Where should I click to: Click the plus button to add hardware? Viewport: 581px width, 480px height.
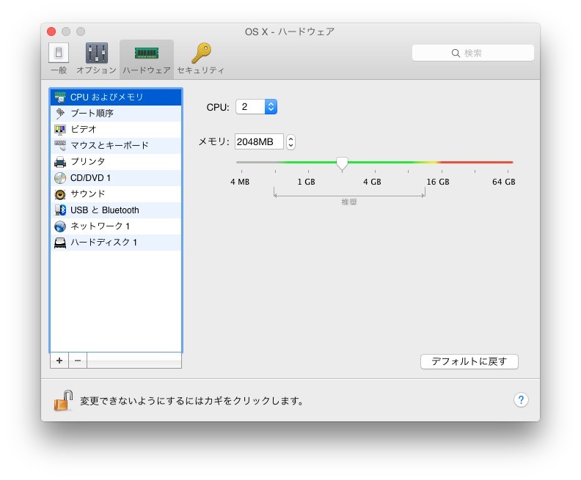(x=59, y=361)
